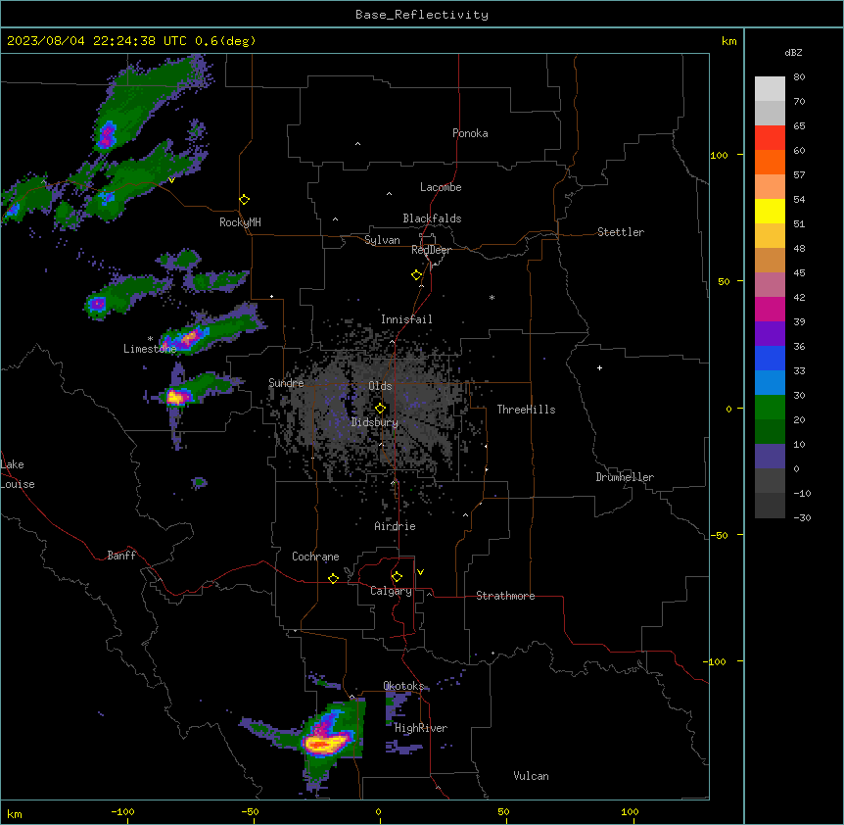Click the Vulcan town label

click(531, 776)
